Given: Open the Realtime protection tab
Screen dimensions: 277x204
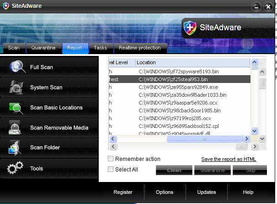Looking at the screenshot, I should point(140,48).
